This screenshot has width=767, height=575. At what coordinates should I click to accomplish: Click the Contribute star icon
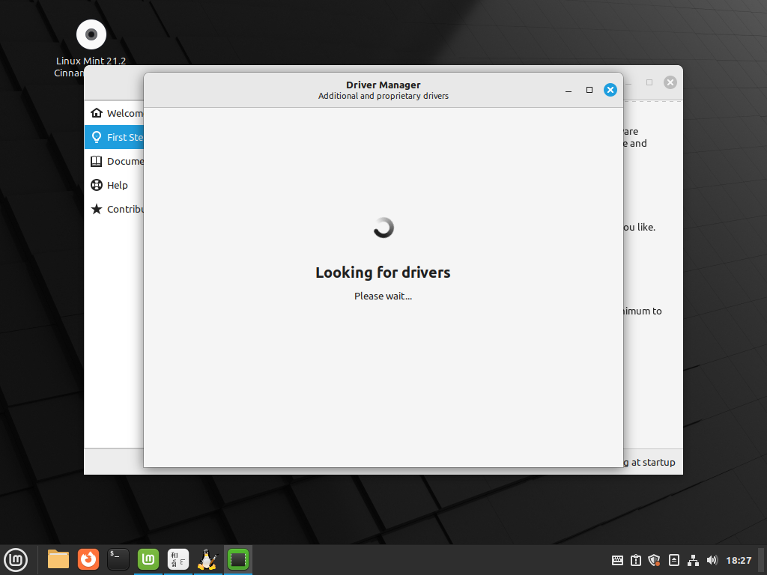[x=97, y=209]
